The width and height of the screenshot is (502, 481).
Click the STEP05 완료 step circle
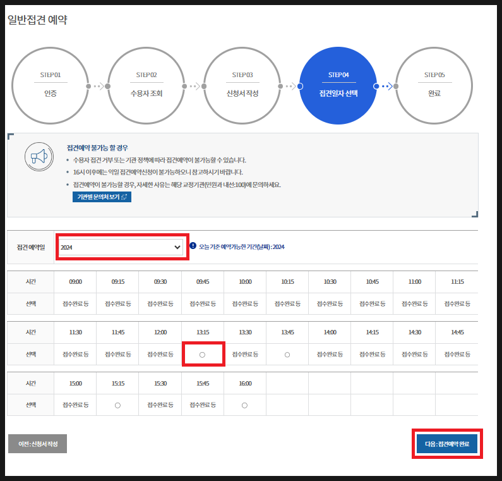(x=434, y=85)
